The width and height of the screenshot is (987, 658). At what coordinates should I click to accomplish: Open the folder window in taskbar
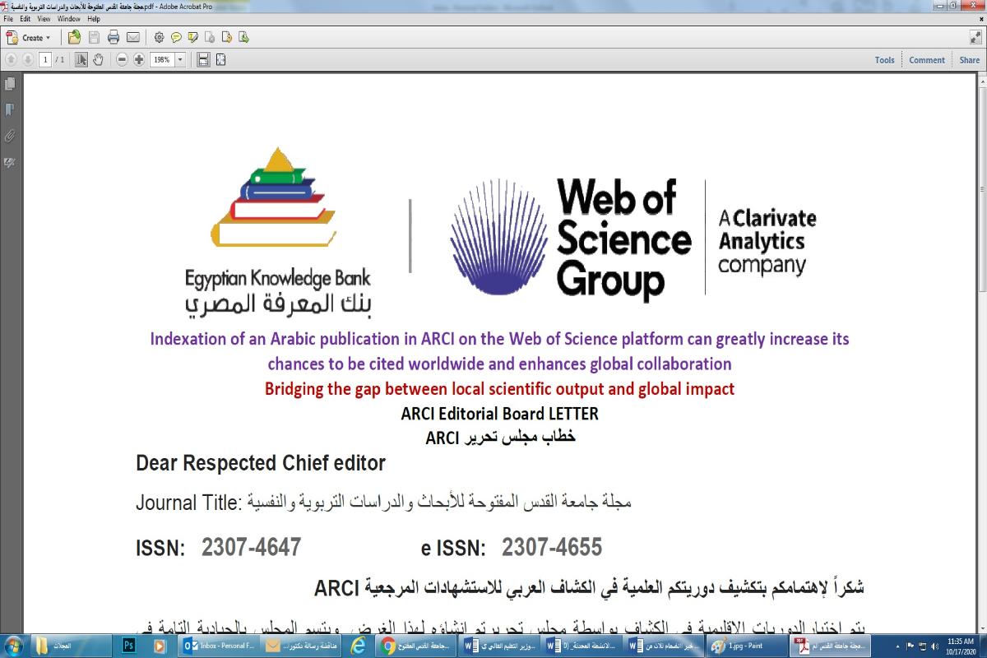coord(73,646)
